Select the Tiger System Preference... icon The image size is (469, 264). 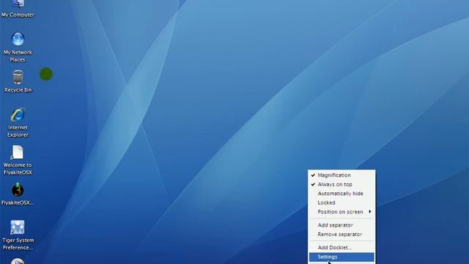pos(18,227)
